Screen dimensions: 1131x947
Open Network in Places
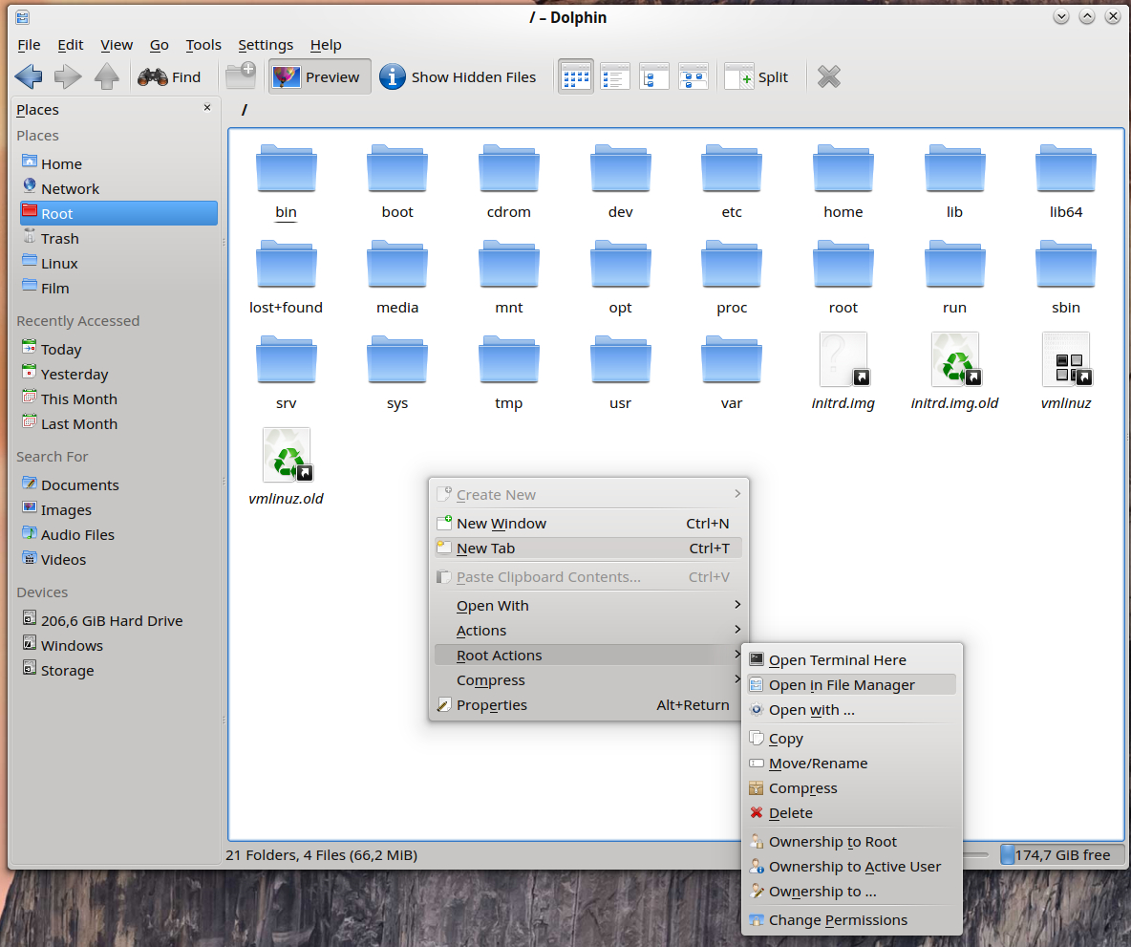click(x=119, y=188)
